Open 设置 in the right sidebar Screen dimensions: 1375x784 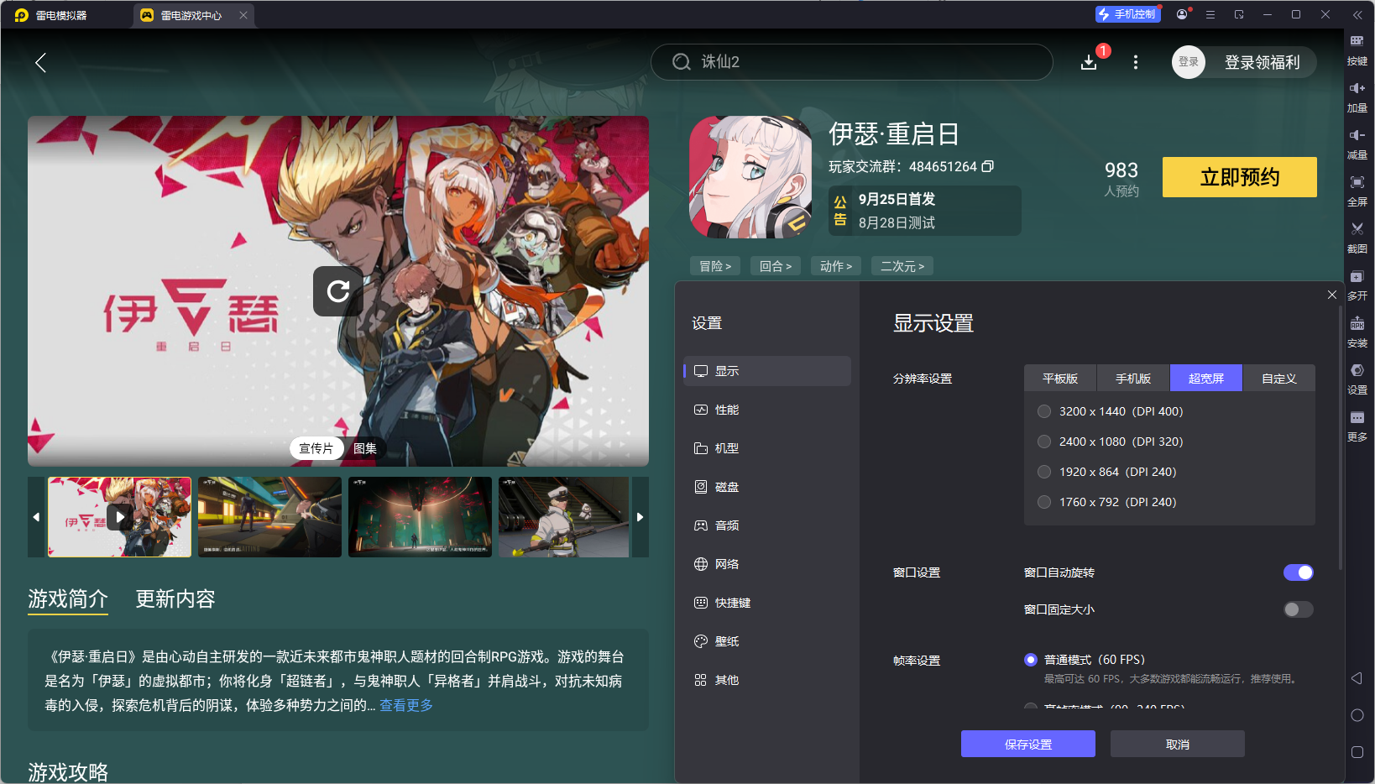pos(1357,379)
